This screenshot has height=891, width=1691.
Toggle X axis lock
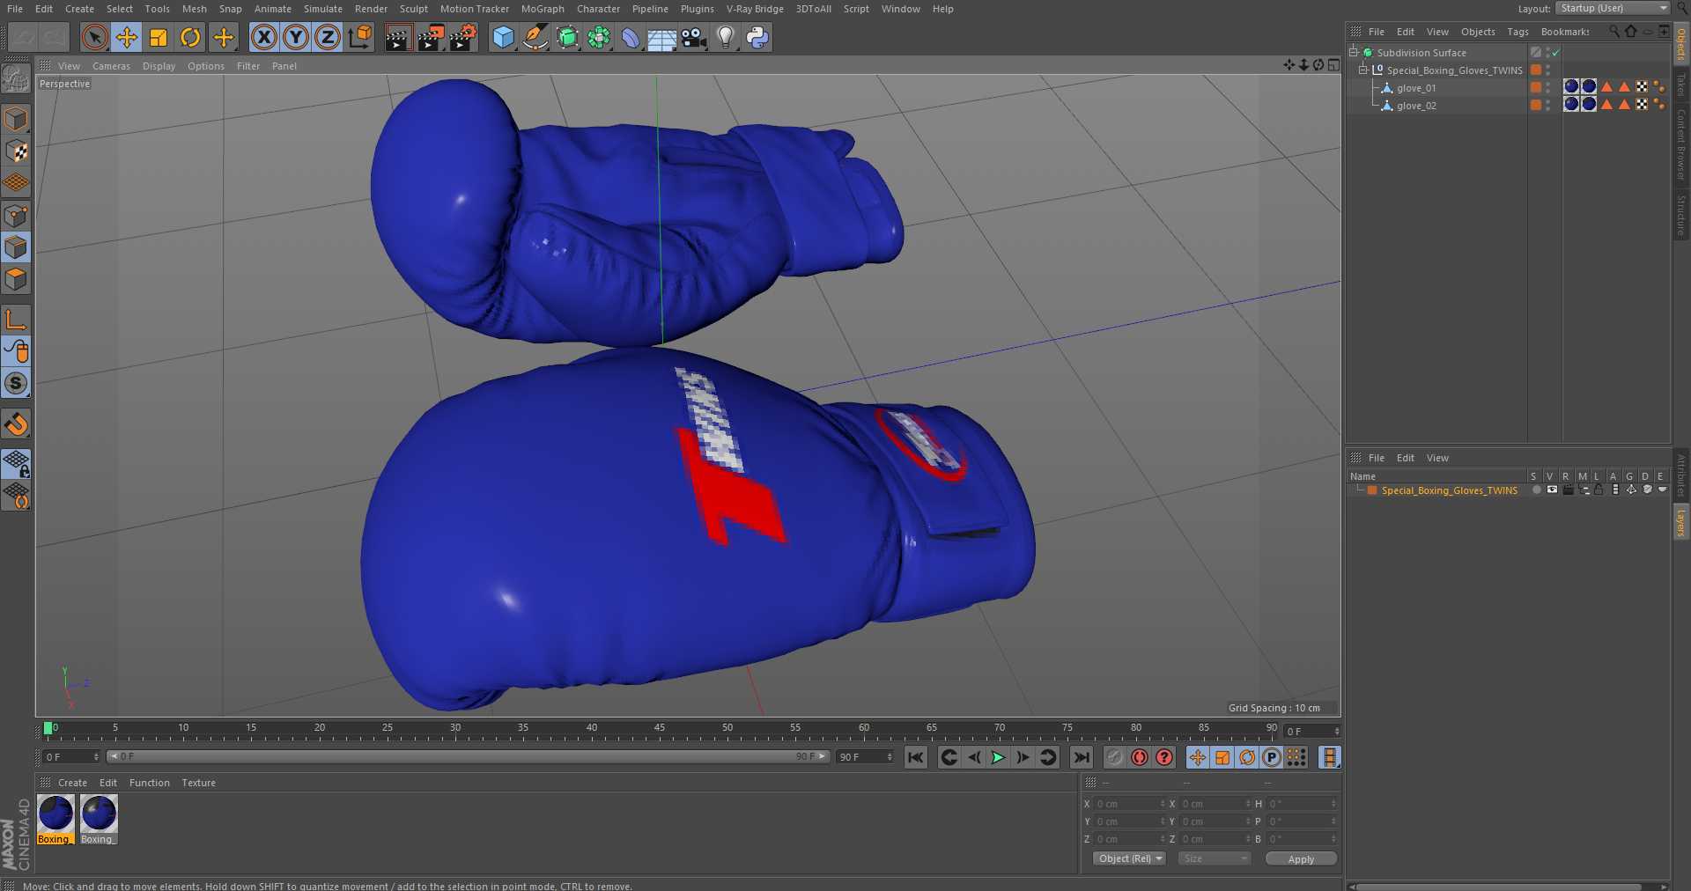(x=263, y=37)
